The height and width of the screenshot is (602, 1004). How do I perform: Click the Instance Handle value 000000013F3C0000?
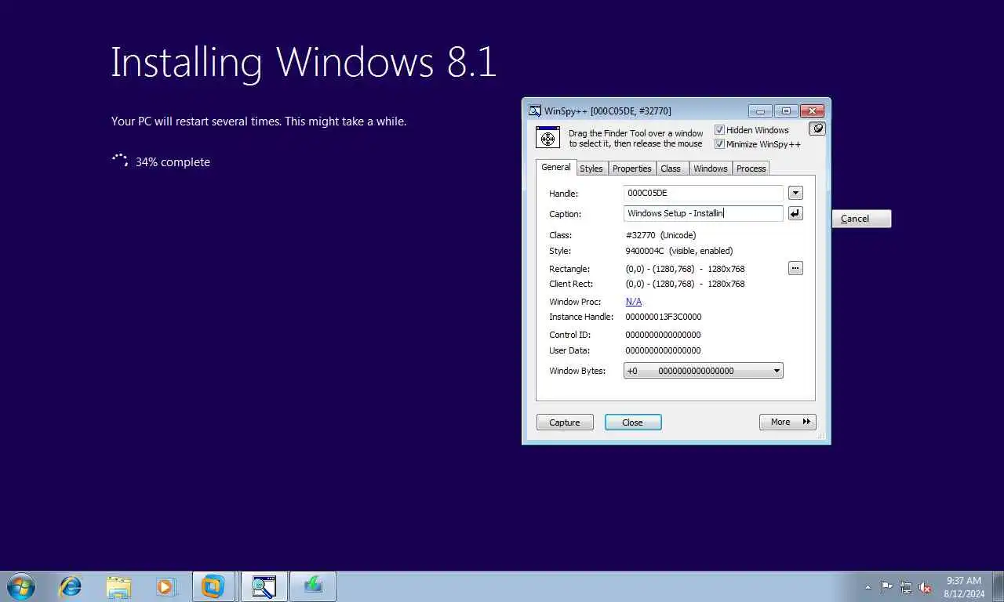(x=664, y=317)
